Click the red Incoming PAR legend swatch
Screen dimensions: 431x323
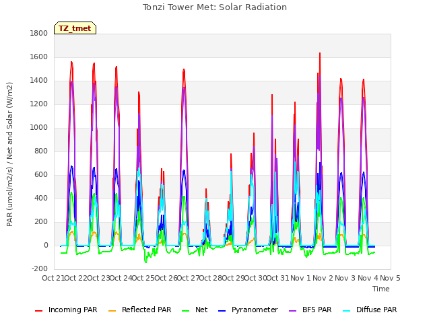pos(39,311)
